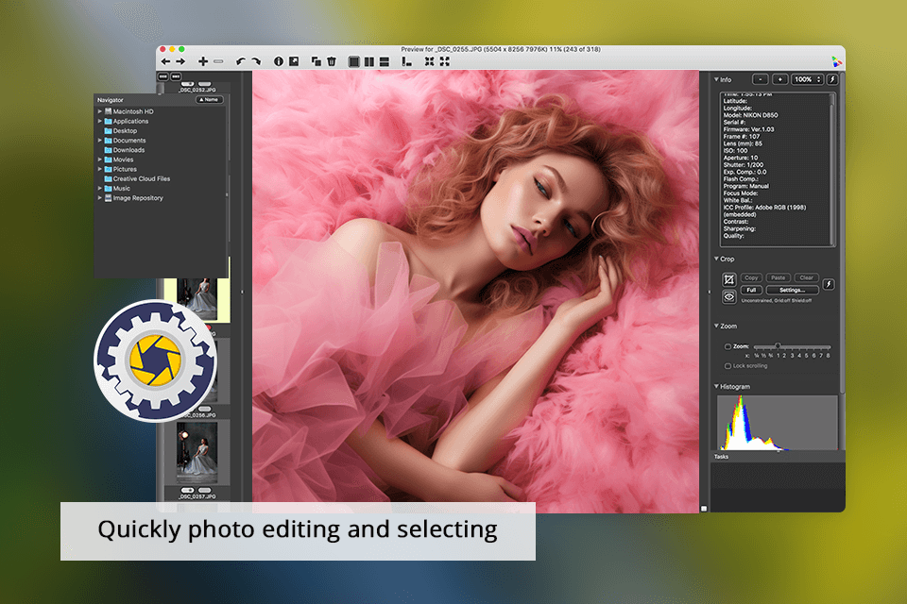Click the plus icon in the top toolbar
Viewport: 907px width, 604px height.
click(203, 61)
